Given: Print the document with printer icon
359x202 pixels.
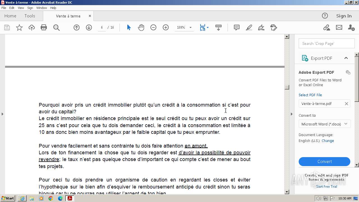Looking at the screenshot, I should (44, 27).
